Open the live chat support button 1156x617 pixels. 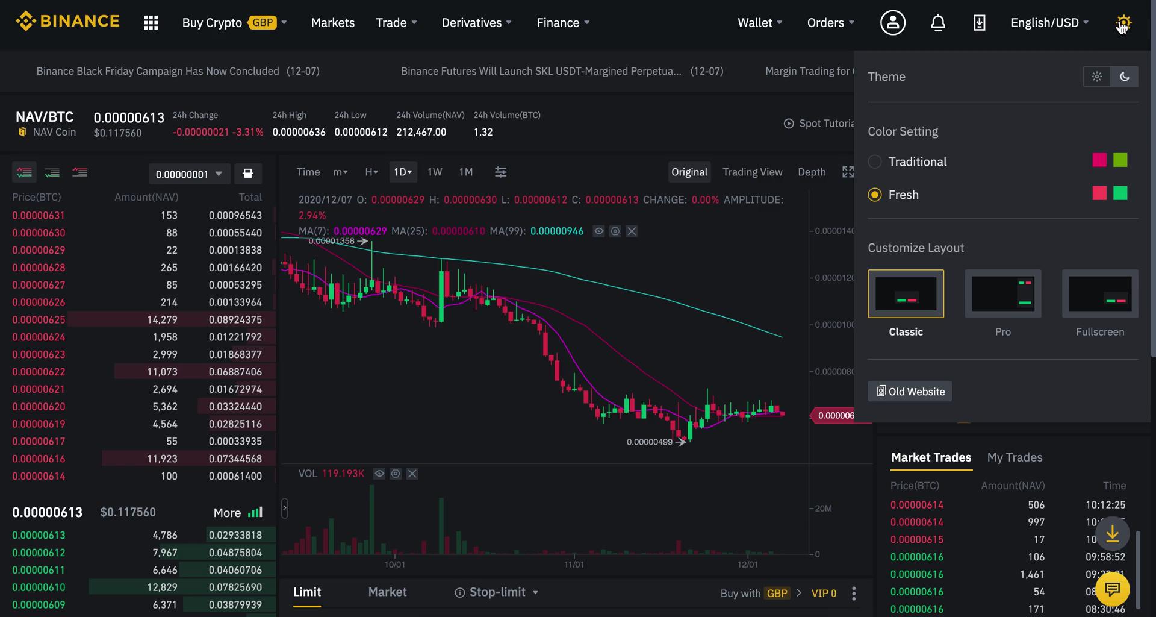[1112, 589]
